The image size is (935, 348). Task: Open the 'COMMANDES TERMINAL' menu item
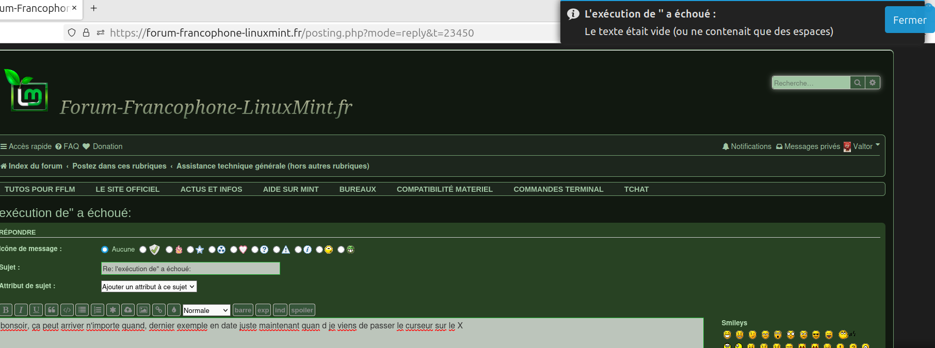coord(558,189)
